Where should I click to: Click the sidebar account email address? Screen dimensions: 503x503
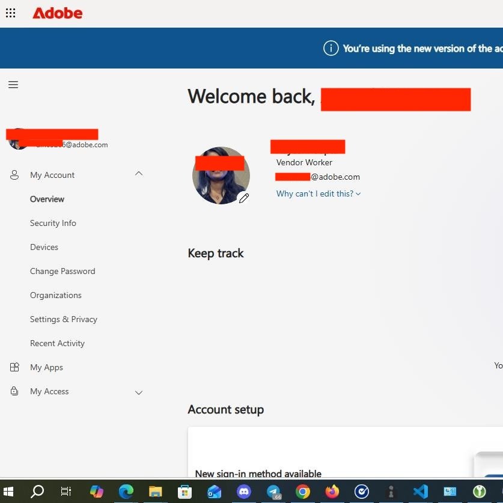(x=72, y=145)
